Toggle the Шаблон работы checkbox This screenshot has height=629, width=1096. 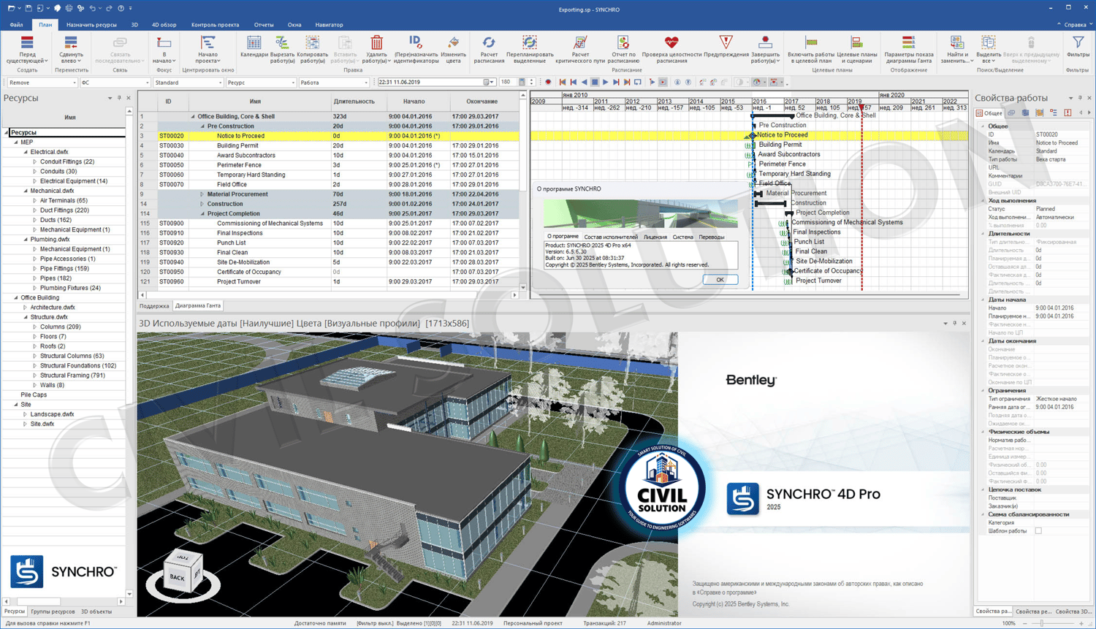(x=1038, y=531)
